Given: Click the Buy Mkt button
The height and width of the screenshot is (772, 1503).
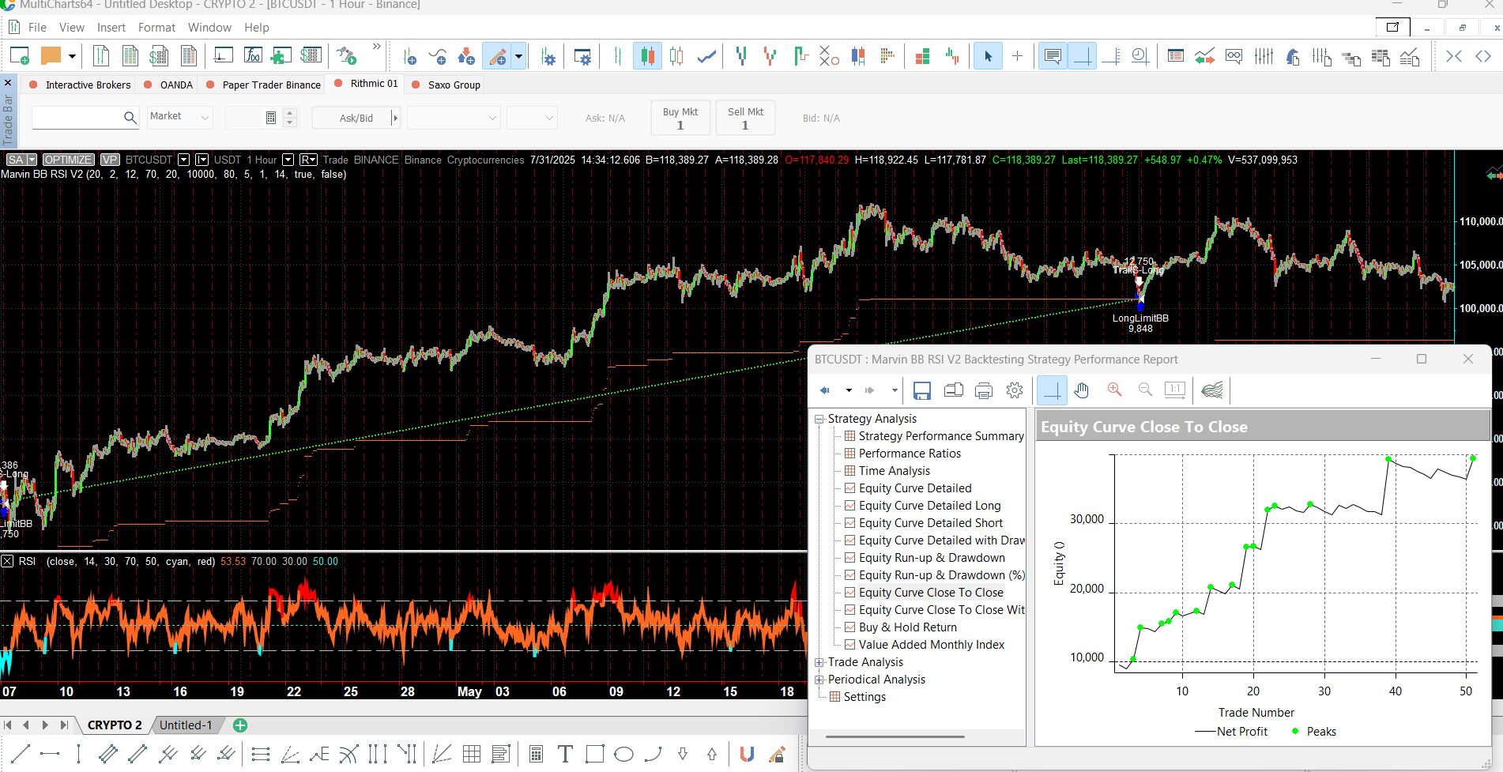Looking at the screenshot, I should pos(680,118).
